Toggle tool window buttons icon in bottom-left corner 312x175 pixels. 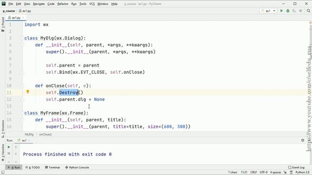tap(3, 172)
